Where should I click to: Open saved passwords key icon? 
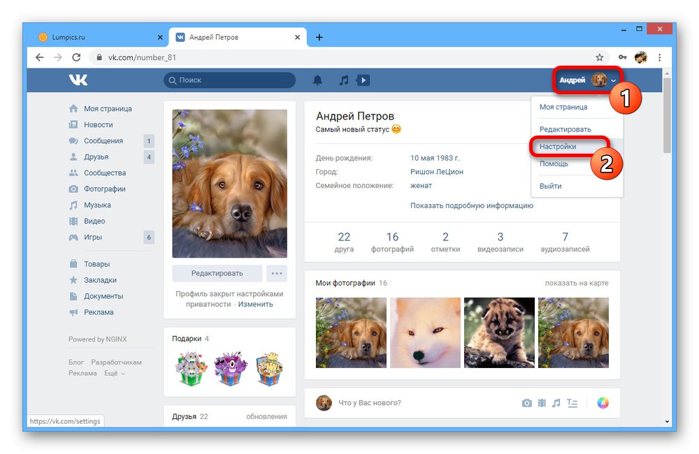pos(622,57)
